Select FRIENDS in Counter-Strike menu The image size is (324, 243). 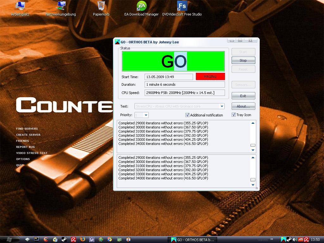pyautogui.click(x=22, y=141)
